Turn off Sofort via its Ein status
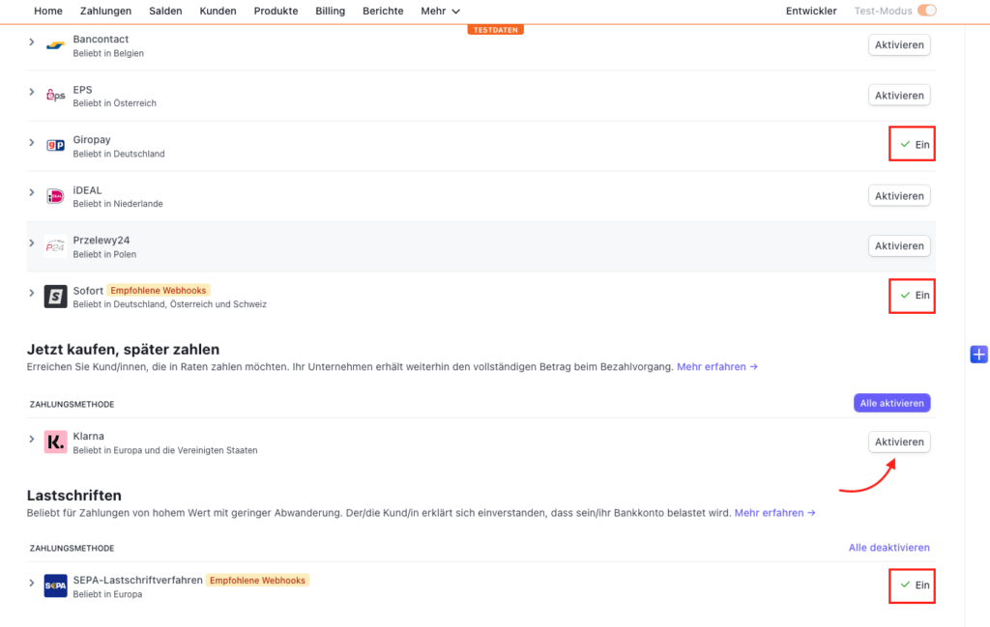 913,296
